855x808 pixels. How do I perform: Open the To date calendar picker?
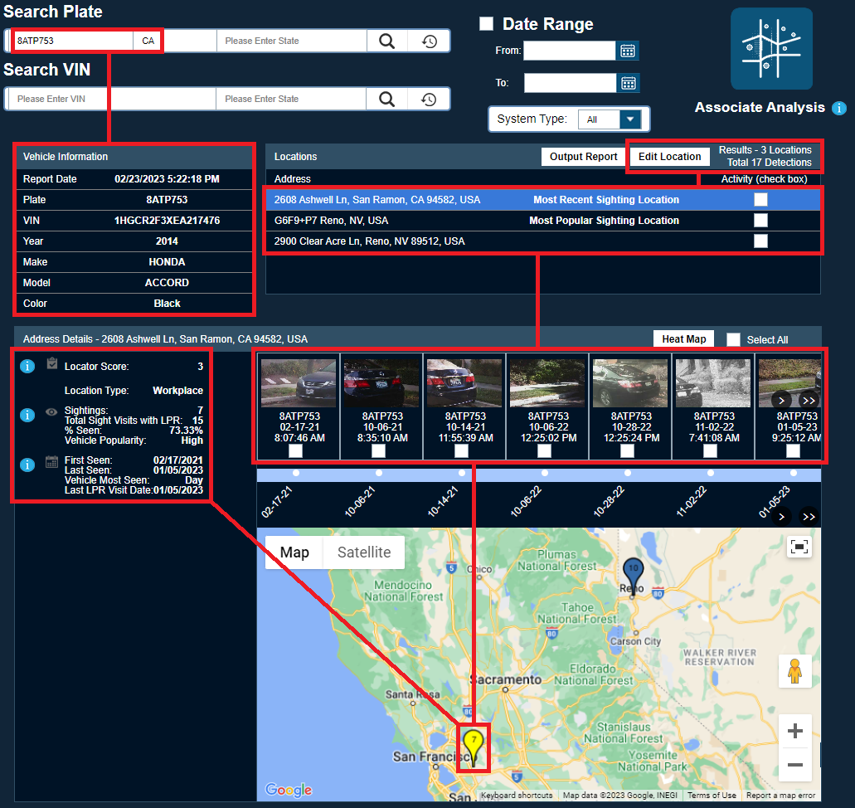628,83
